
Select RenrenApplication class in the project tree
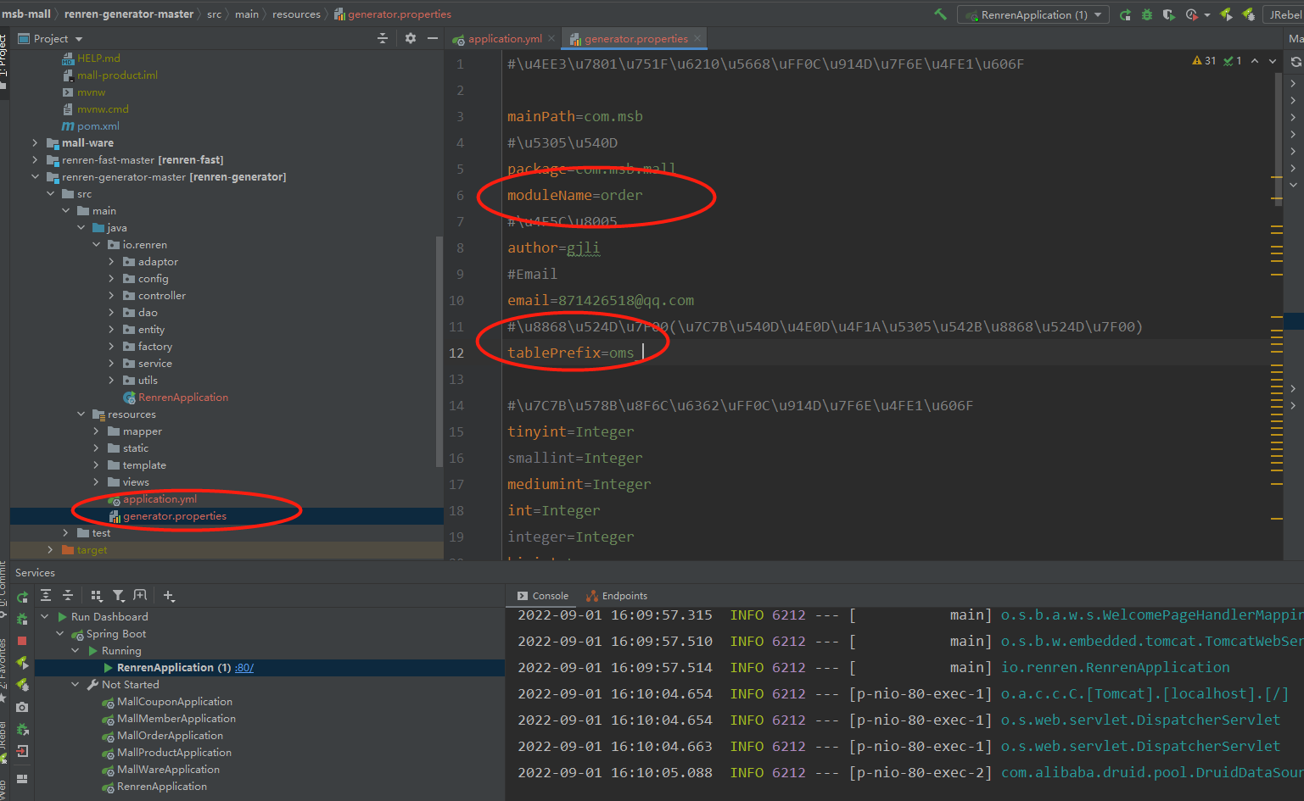click(x=176, y=398)
